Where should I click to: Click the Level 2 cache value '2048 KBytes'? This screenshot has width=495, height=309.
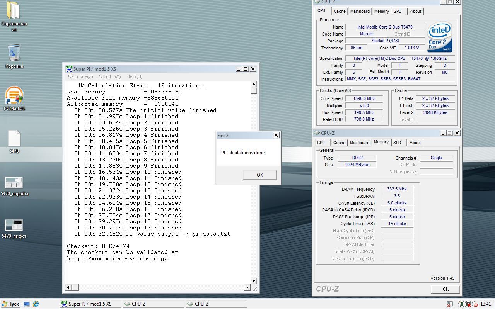435,112
